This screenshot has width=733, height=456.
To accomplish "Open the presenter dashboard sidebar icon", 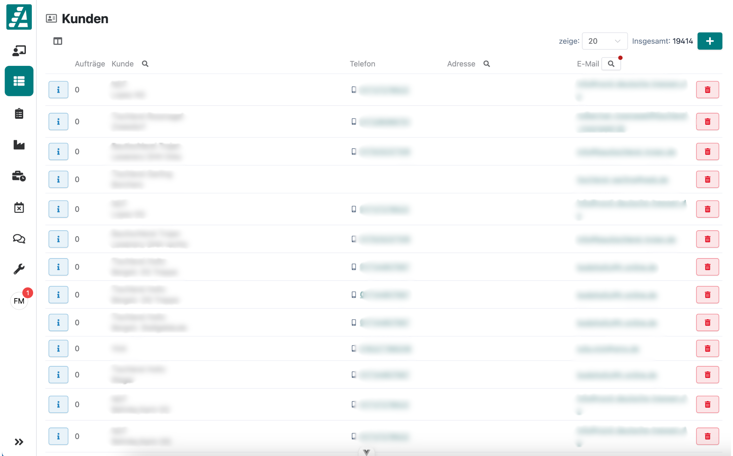I will click(x=19, y=51).
